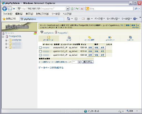
Task: Click すべて選択する select all link
Action: [x=44, y=62]
